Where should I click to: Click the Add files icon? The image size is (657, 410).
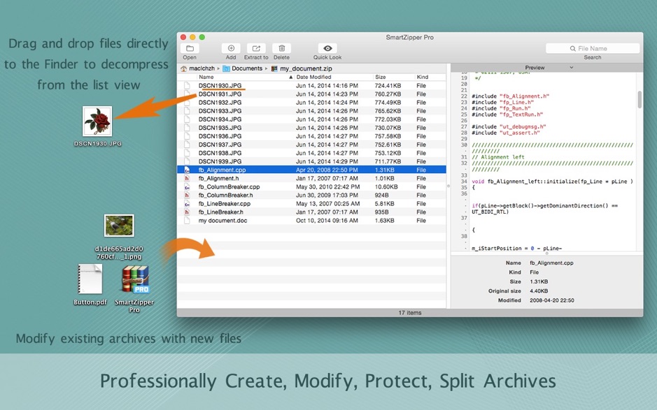[232, 47]
